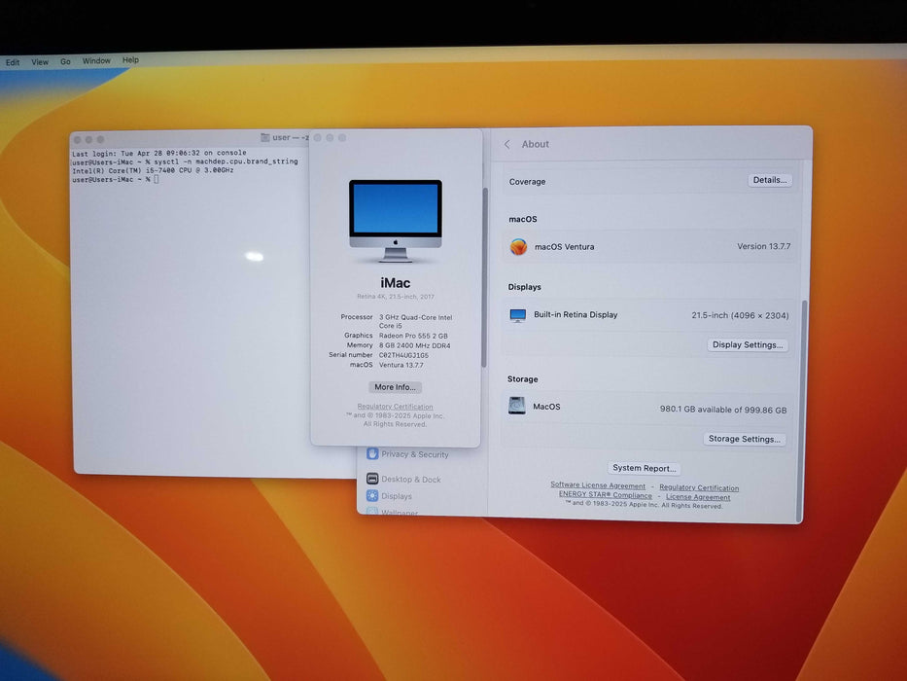
Task: Open ENERGY STAR Compliance link
Action: [605, 495]
